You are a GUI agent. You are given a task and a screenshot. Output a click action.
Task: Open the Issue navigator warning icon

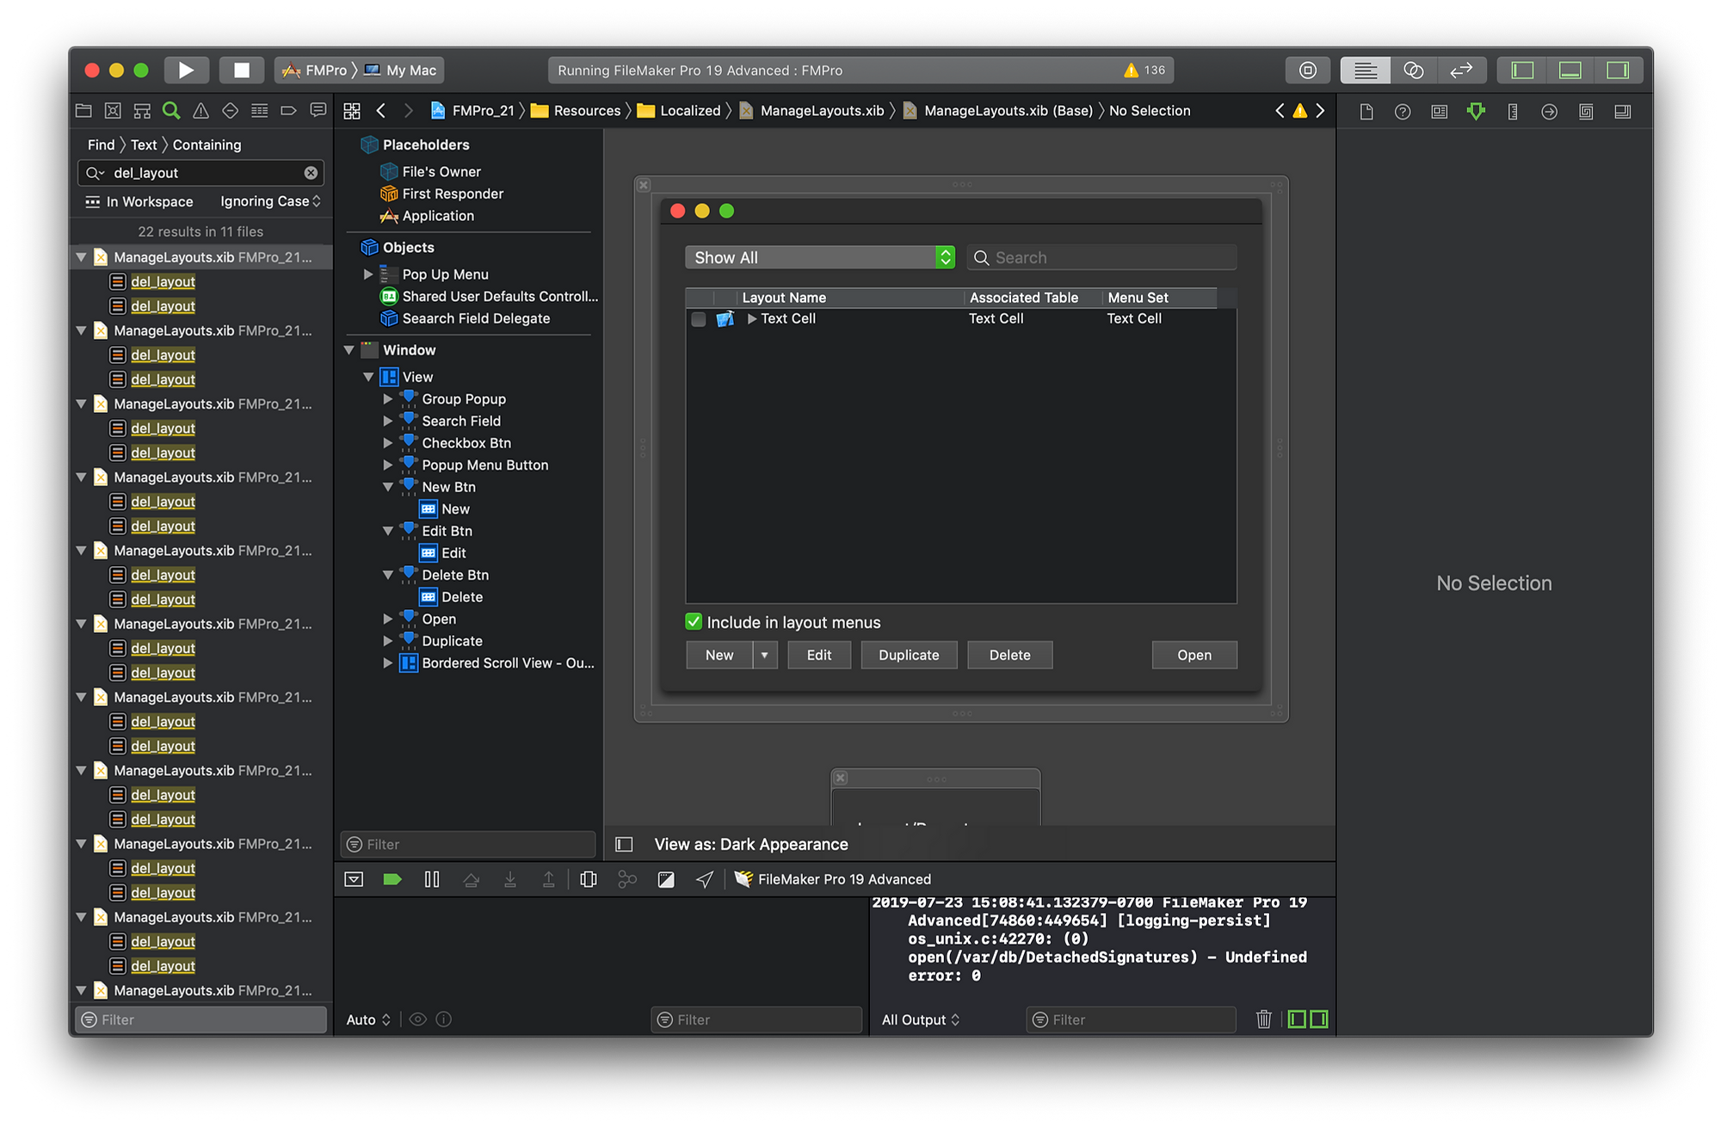200,110
